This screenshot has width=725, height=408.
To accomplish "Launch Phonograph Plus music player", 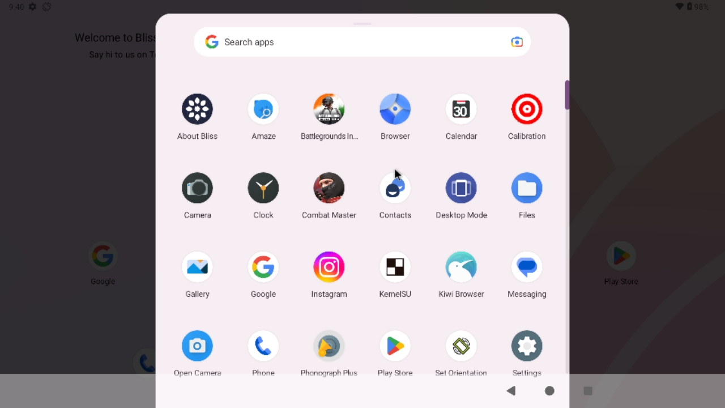I will tap(329, 346).
